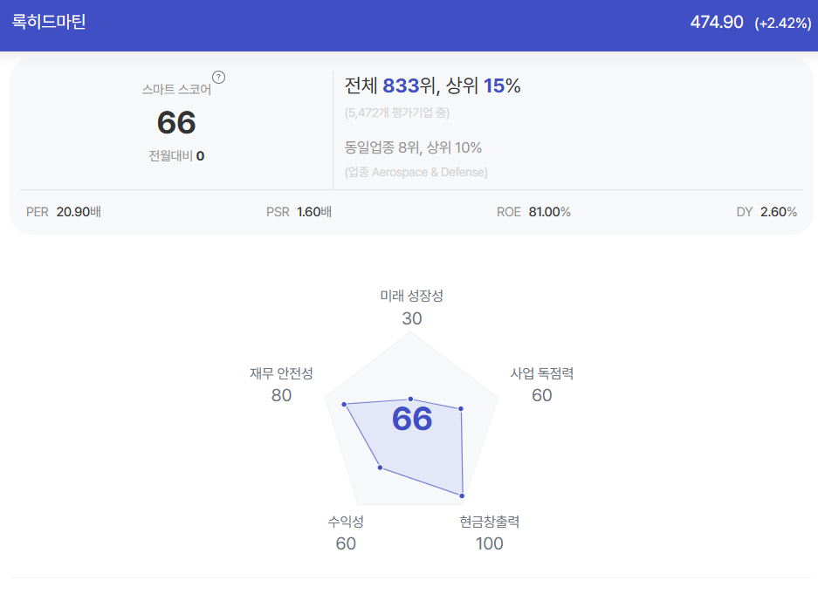Click the stock price 474.90 in header
This screenshot has height=594, width=818.
716,22
